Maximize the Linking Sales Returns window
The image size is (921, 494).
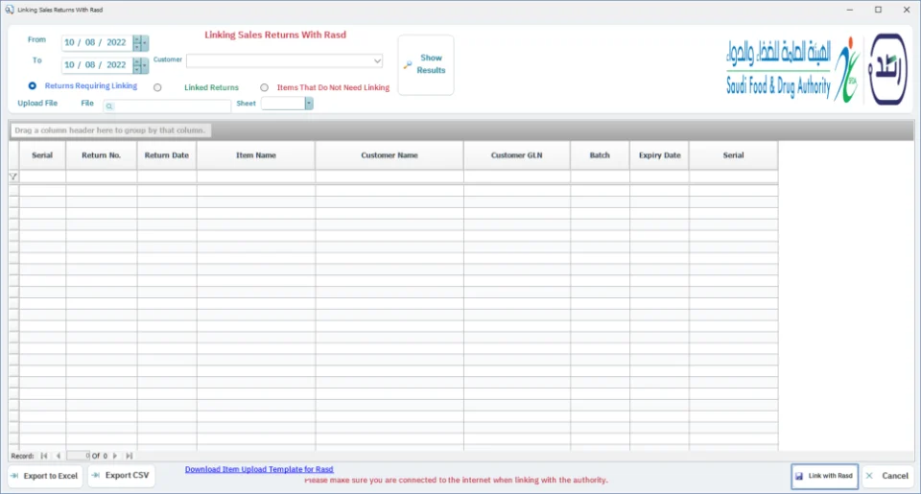tap(878, 10)
